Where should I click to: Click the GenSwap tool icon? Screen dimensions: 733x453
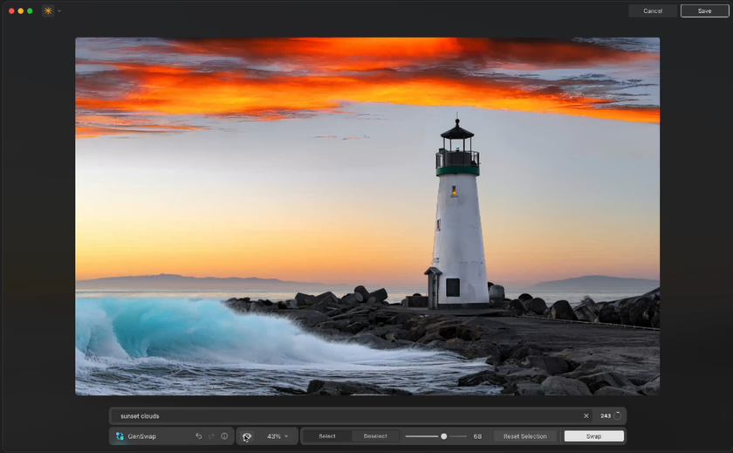120,436
